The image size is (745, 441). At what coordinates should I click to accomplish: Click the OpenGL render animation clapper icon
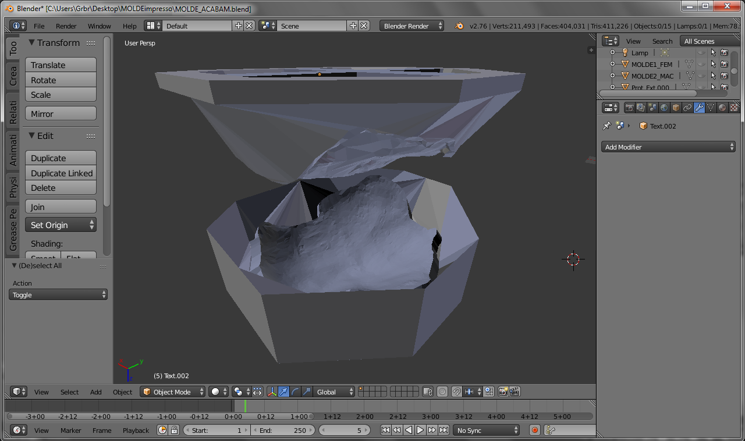515,392
